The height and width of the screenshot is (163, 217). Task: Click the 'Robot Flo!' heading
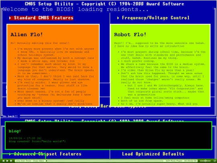point(130,35)
